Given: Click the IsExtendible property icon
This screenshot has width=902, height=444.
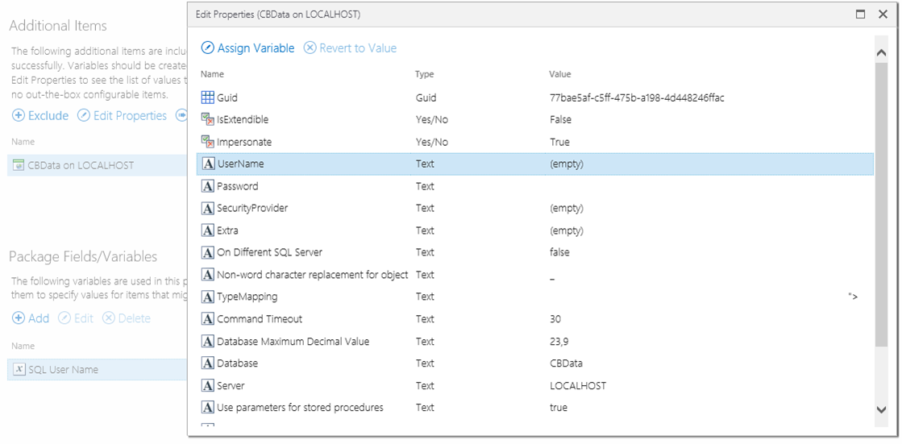Looking at the screenshot, I should tap(208, 119).
